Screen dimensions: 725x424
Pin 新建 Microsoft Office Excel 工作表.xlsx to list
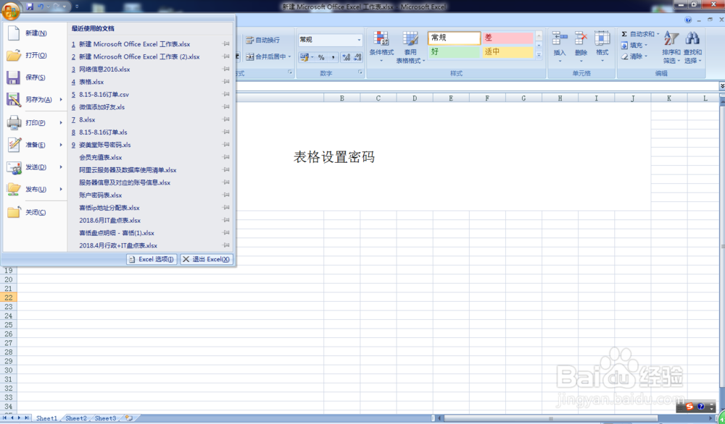point(226,44)
